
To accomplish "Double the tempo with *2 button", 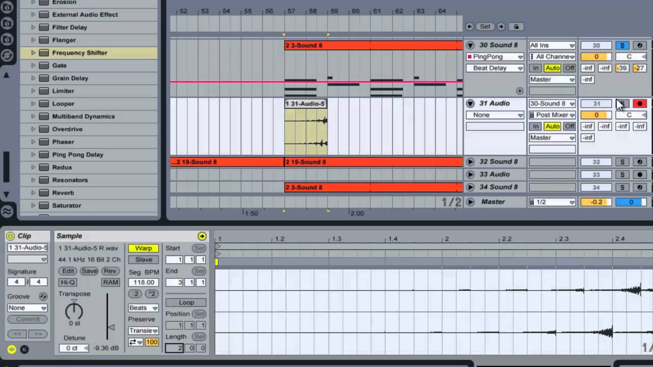I will click(x=152, y=294).
